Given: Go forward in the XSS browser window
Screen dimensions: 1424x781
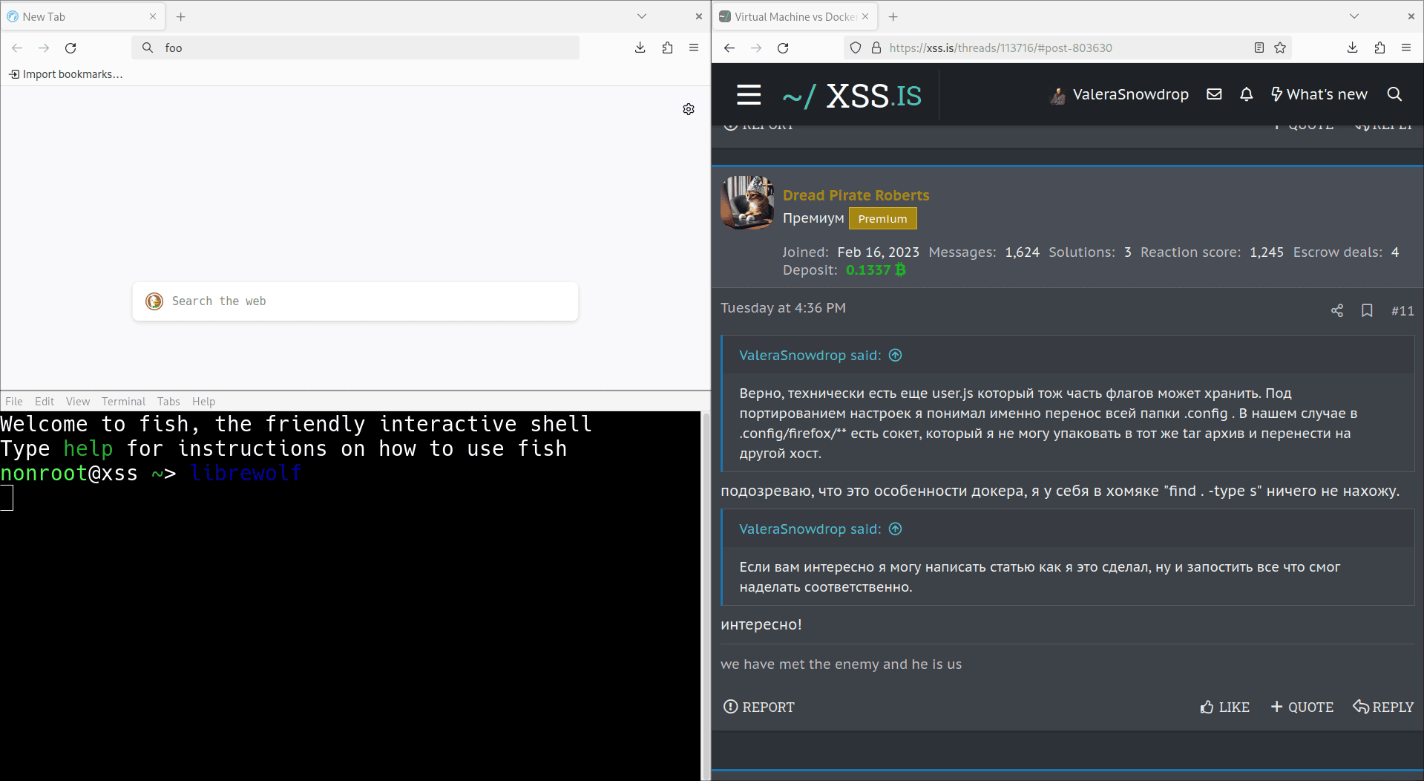Looking at the screenshot, I should click(x=756, y=48).
